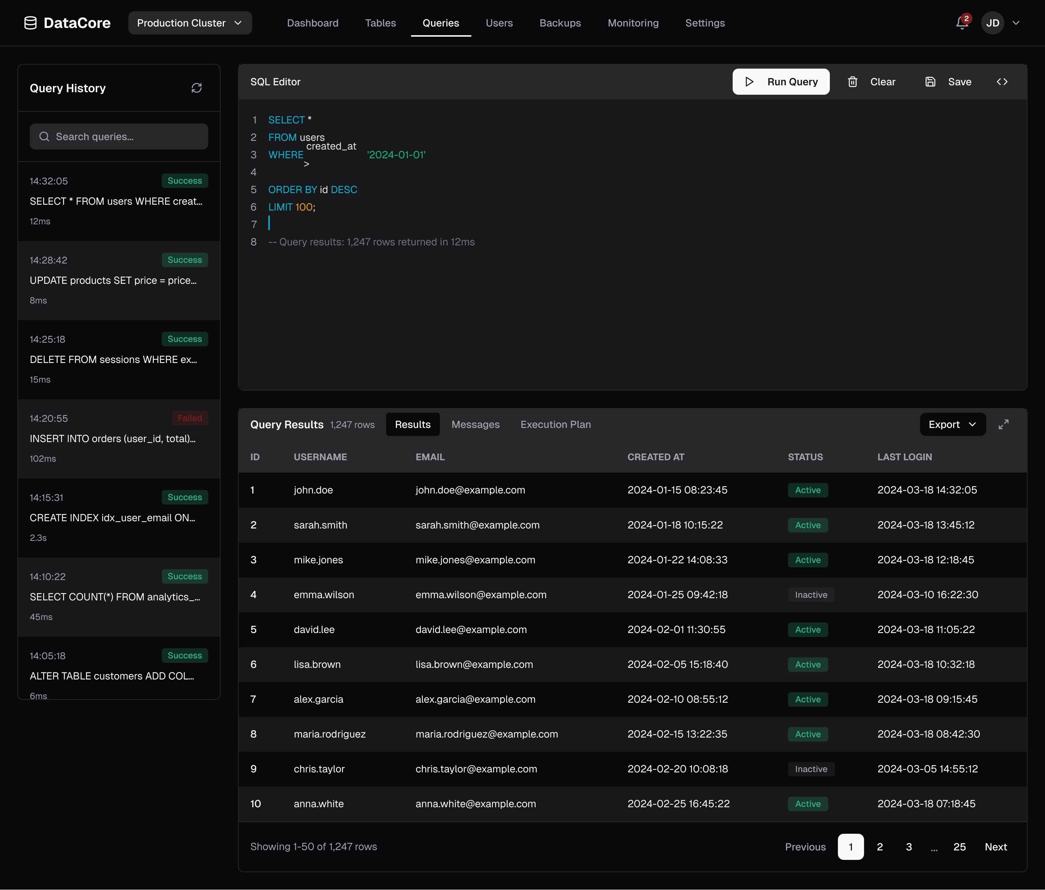1045x890 pixels.
Task: Click the refresh Query History icon
Action: point(197,88)
